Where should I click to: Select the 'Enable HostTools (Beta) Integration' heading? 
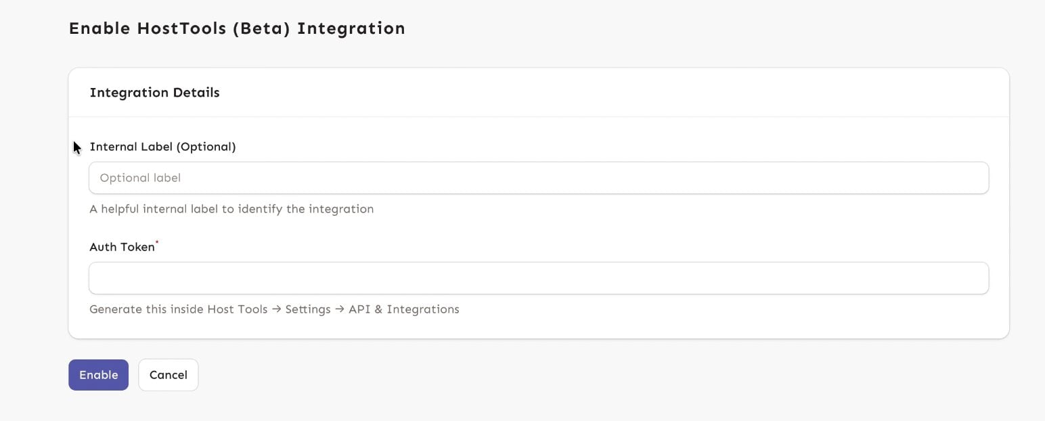coord(236,28)
